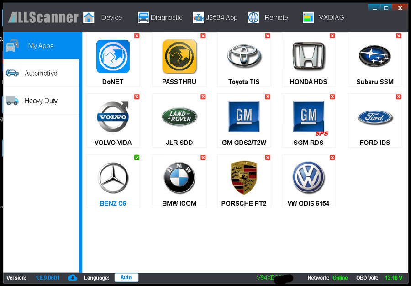Open the J2534 App menu
The width and height of the screenshot is (411, 286).
click(222, 17)
